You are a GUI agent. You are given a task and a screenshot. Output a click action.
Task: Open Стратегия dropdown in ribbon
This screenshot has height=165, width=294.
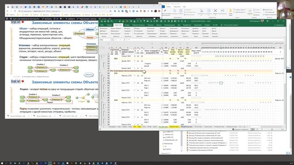click(x=128, y=31)
